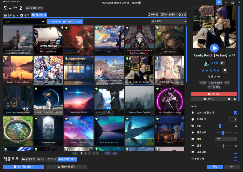The image size is (243, 172).
Task: Click 디스플레이 선택 button
Action: [34, 8]
